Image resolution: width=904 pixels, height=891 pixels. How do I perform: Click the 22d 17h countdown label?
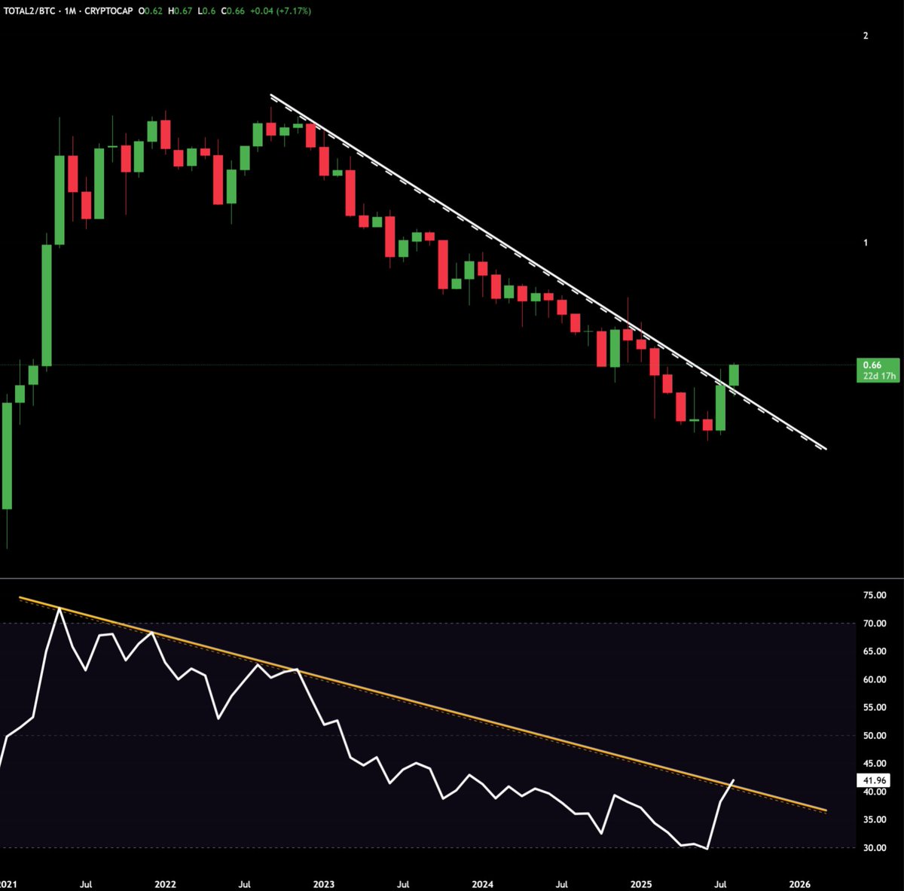coord(878,376)
